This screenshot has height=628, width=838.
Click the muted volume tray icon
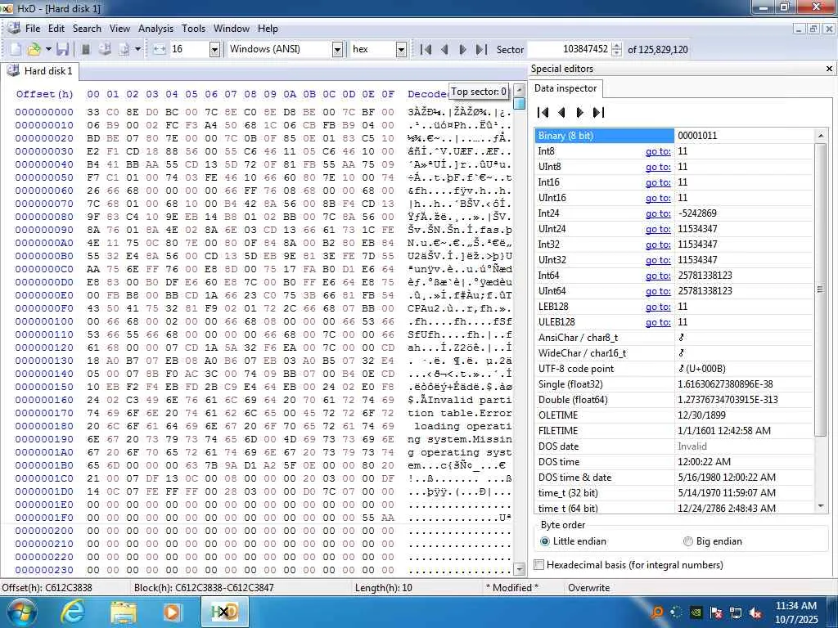pos(755,612)
